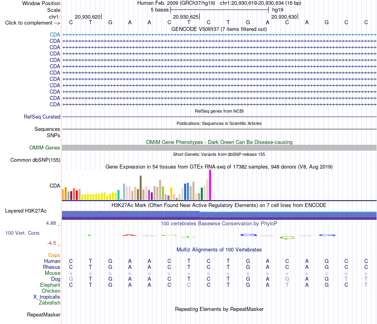This screenshot has width=377, height=324.
Task: Click the orange Gaps row label
Action: tap(54, 255)
